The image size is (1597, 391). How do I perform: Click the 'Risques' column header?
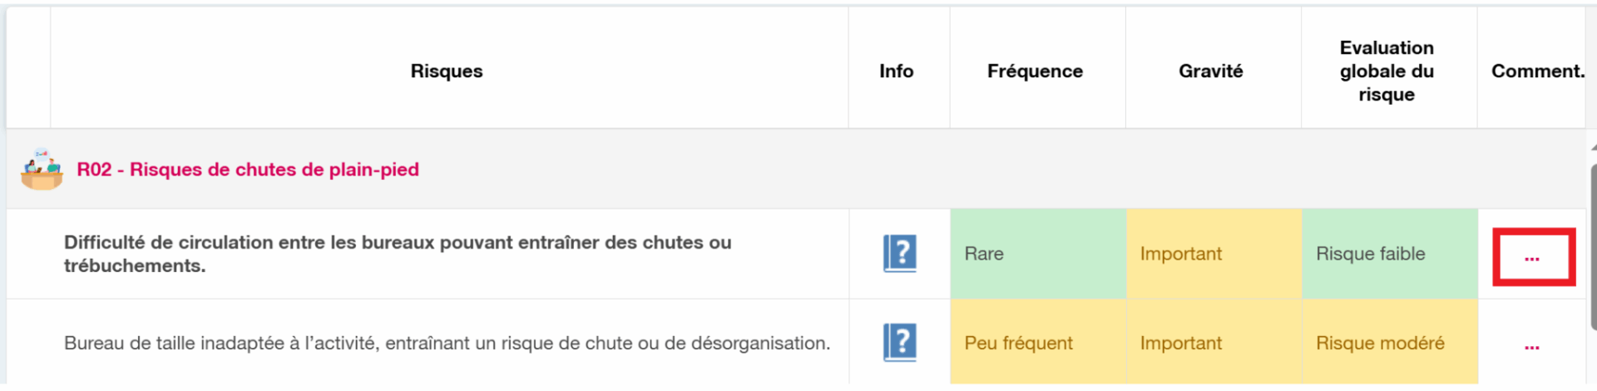coord(447,72)
